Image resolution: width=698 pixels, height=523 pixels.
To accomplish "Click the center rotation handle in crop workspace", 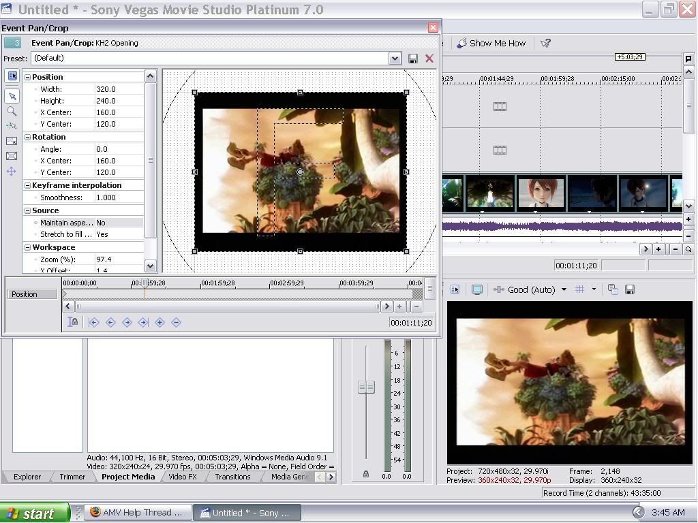I will (x=300, y=172).
